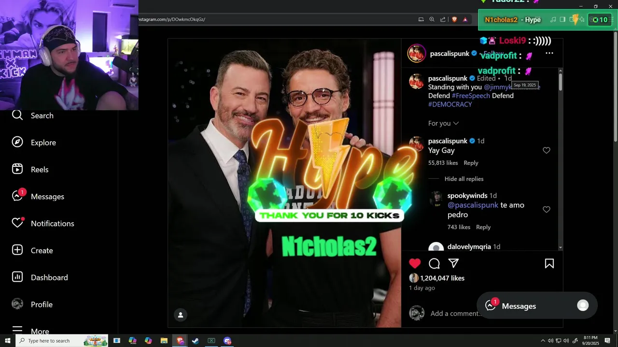Go to Reels in the sidebar
Viewport: 618px width, 347px height.
click(30, 170)
